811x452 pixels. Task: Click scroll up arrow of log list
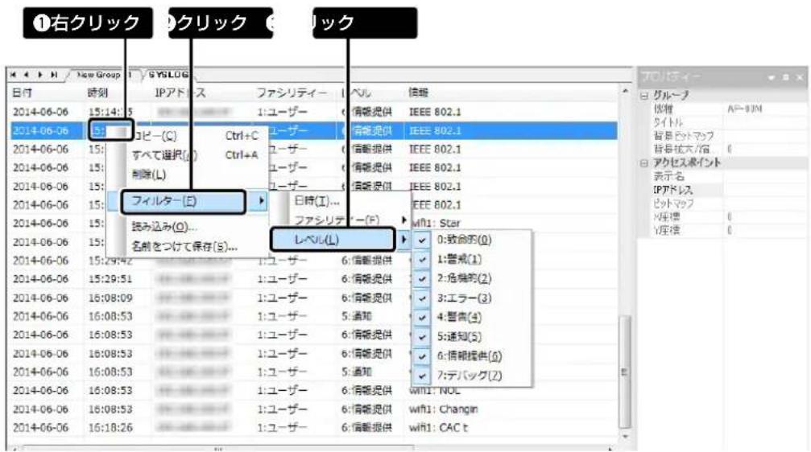[x=625, y=92]
